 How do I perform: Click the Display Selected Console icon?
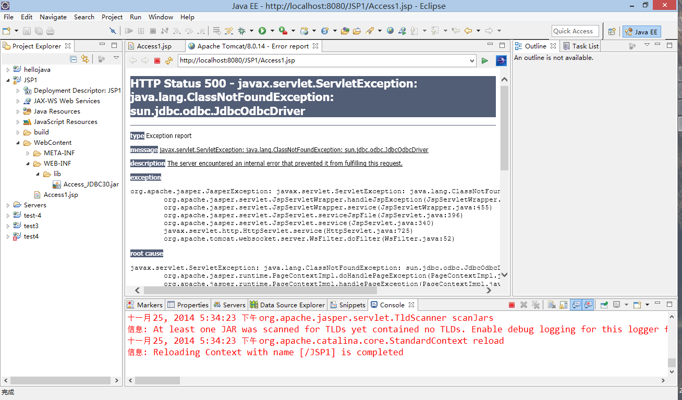pyautogui.click(x=617, y=305)
